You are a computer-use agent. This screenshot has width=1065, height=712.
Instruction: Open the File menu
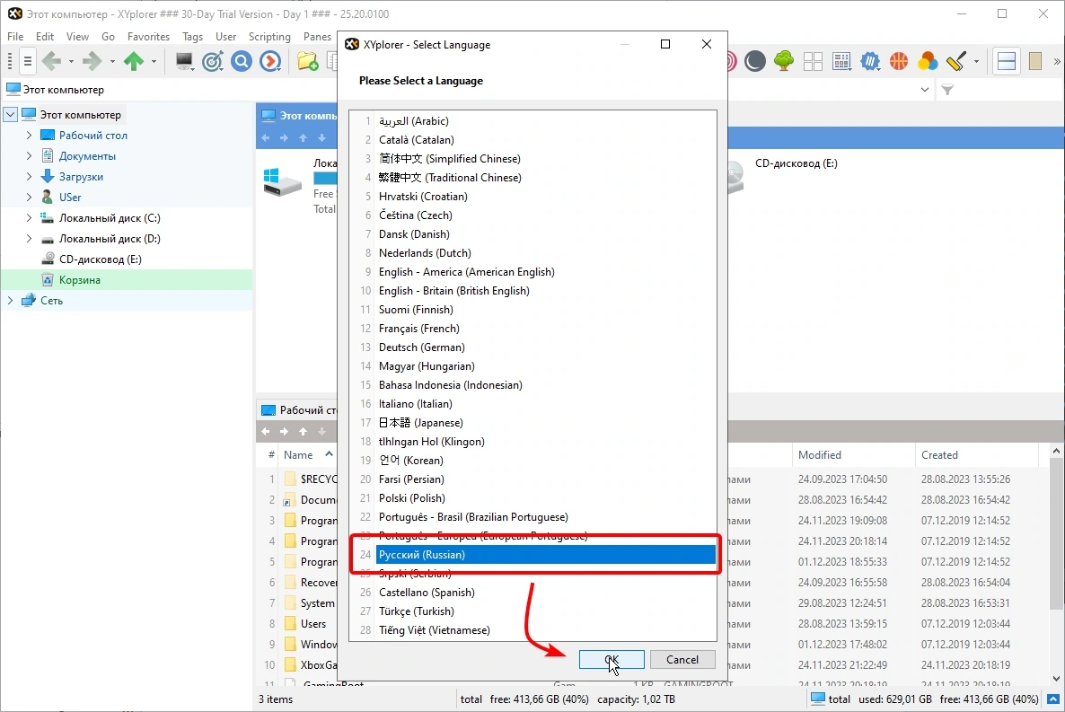15,37
